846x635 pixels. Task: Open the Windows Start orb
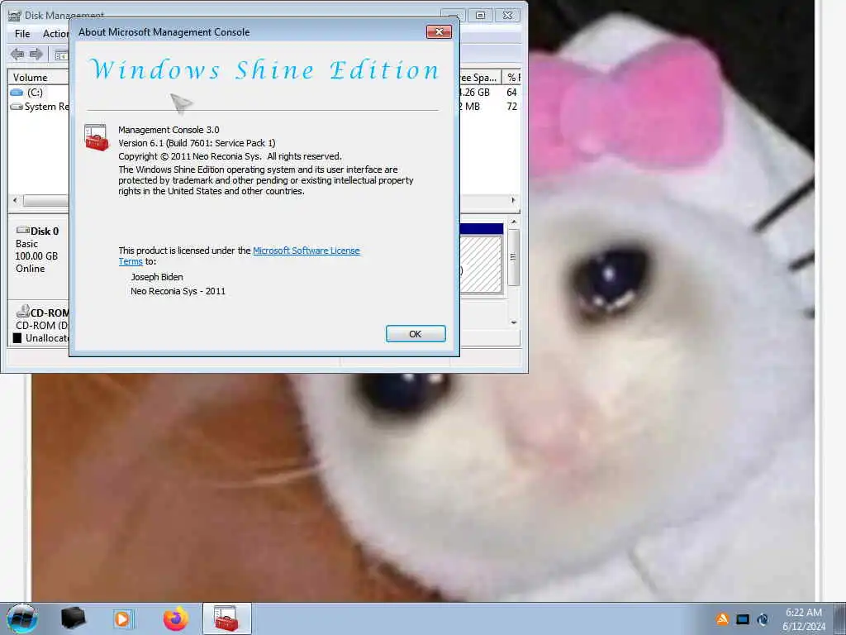(x=22, y=618)
